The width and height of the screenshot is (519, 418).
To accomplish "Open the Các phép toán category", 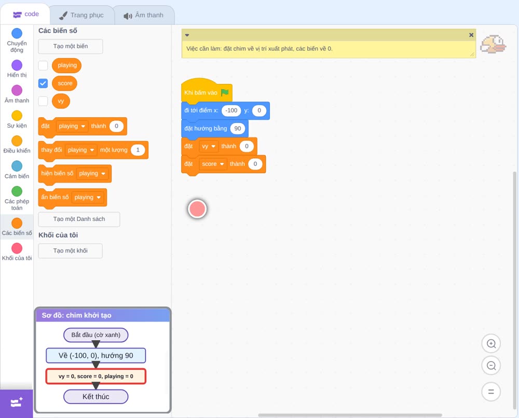I will [17, 199].
